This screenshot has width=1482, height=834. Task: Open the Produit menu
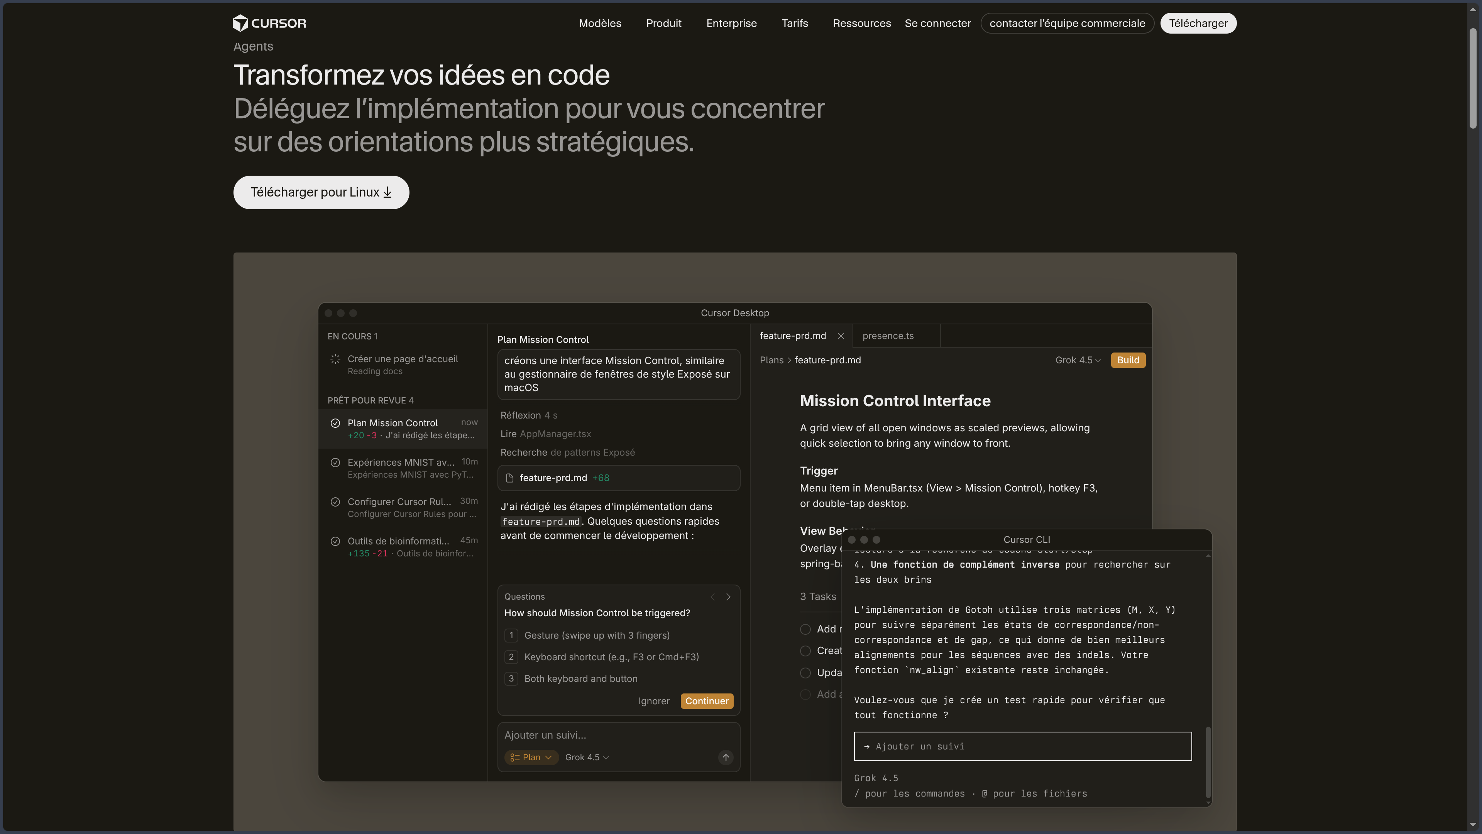[x=663, y=23]
